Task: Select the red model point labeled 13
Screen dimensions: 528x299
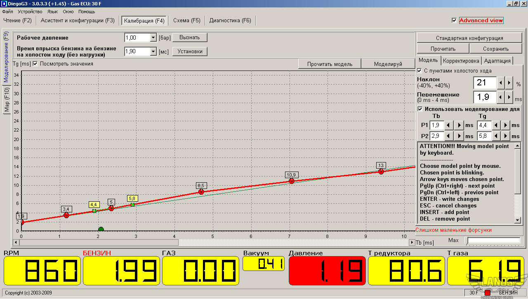Action: 381,172
